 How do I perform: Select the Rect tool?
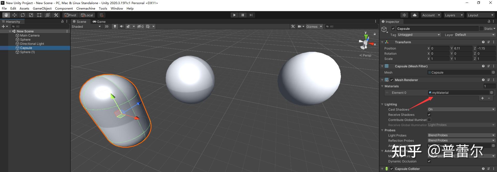(39, 15)
